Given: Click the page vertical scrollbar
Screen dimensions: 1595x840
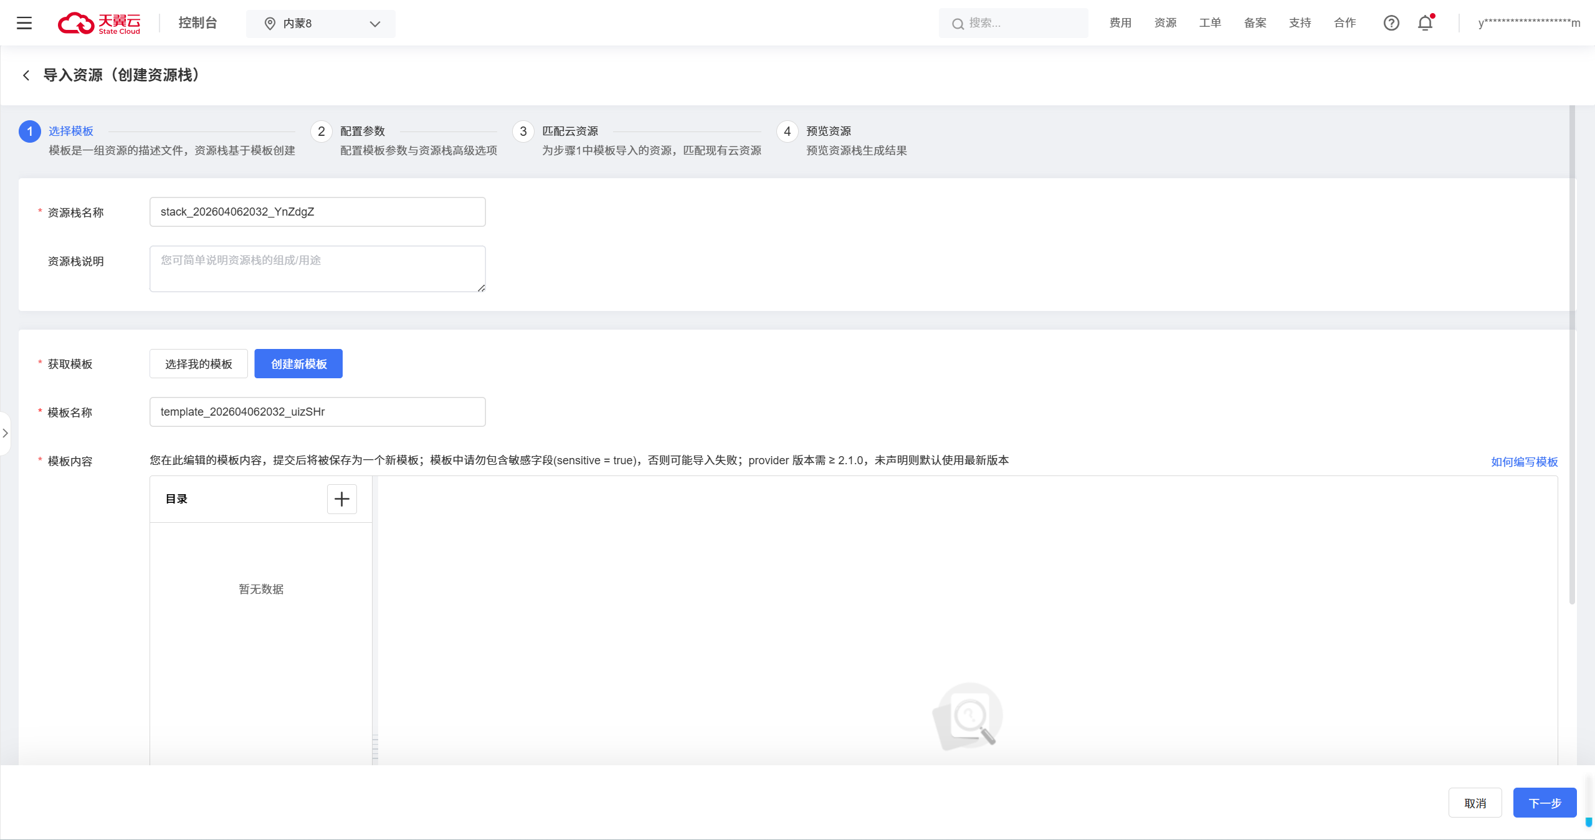Looking at the screenshot, I should (1572, 355).
